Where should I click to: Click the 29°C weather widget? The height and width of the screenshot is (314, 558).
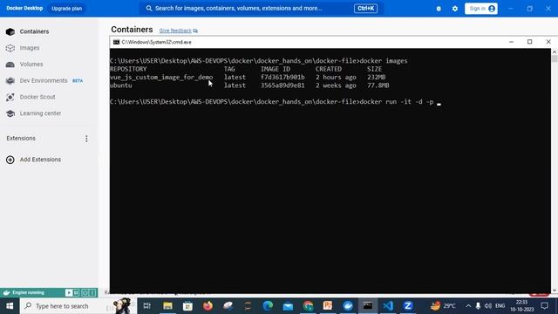point(443,306)
